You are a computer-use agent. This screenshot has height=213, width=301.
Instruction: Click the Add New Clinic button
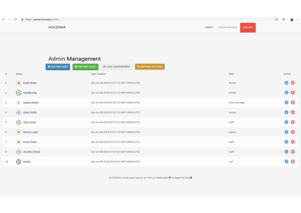point(85,67)
